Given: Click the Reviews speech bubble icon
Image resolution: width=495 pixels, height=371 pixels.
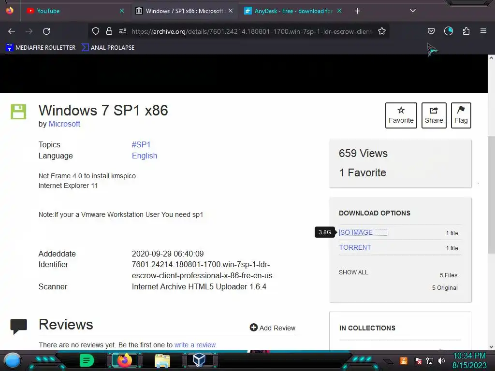Looking at the screenshot, I should [19, 326].
